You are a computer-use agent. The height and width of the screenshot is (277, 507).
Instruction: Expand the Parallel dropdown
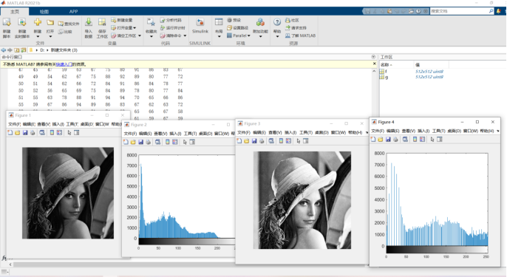click(239, 35)
